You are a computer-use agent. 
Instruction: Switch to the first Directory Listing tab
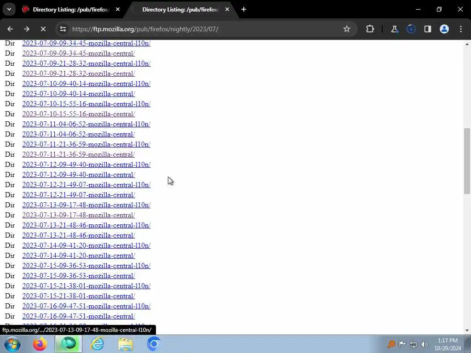(70, 10)
